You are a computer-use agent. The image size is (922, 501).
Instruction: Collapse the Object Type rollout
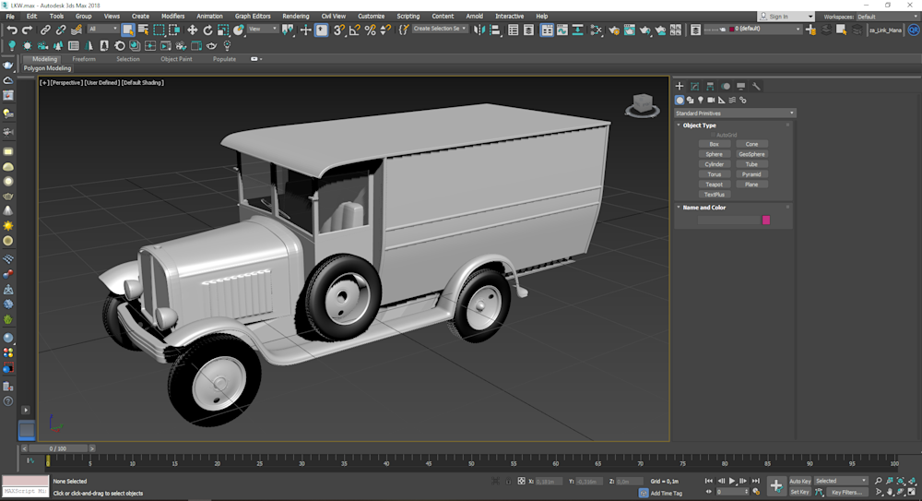coord(699,125)
